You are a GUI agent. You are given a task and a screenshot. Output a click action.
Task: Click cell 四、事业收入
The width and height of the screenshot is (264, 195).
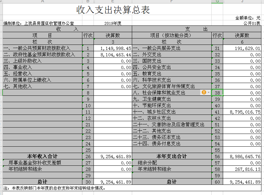pyautogui.click(x=42, y=67)
